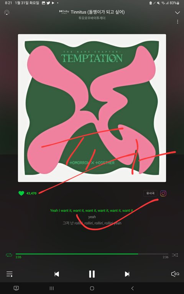Screen dimensions: 184x294
Task: Open the Android recent apps button
Action: pyautogui.click(x=52, y=288)
